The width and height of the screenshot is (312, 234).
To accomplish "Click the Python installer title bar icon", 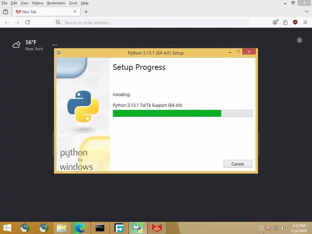I will pyautogui.click(x=59, y=52).
